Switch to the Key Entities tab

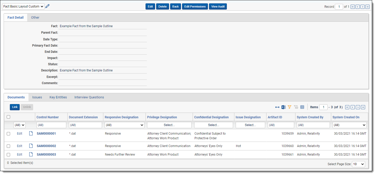point(58,97)
